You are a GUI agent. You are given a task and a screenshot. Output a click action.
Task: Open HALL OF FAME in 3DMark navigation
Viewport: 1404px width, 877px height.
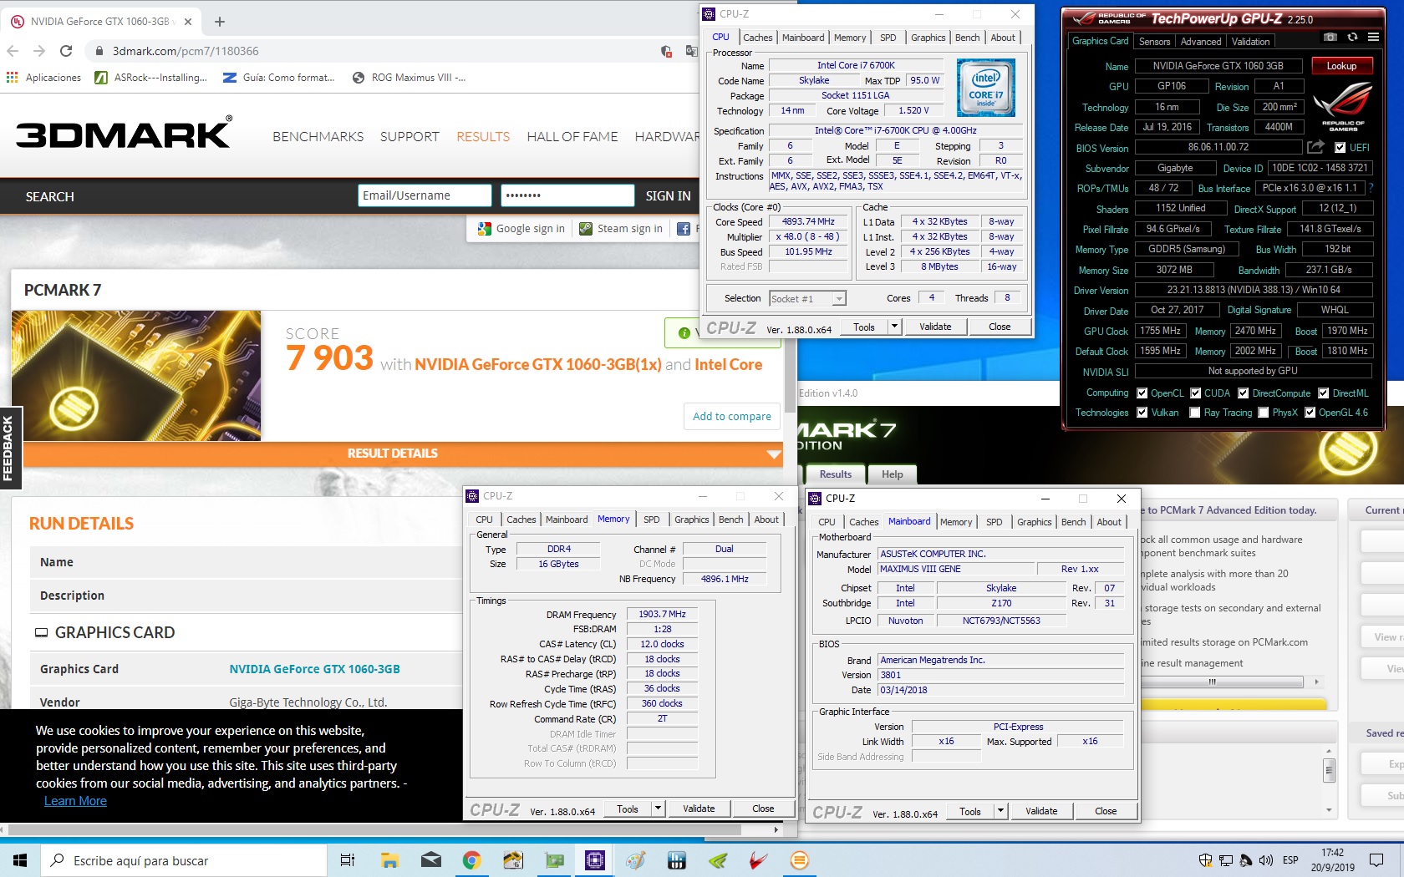click(572, 137)
